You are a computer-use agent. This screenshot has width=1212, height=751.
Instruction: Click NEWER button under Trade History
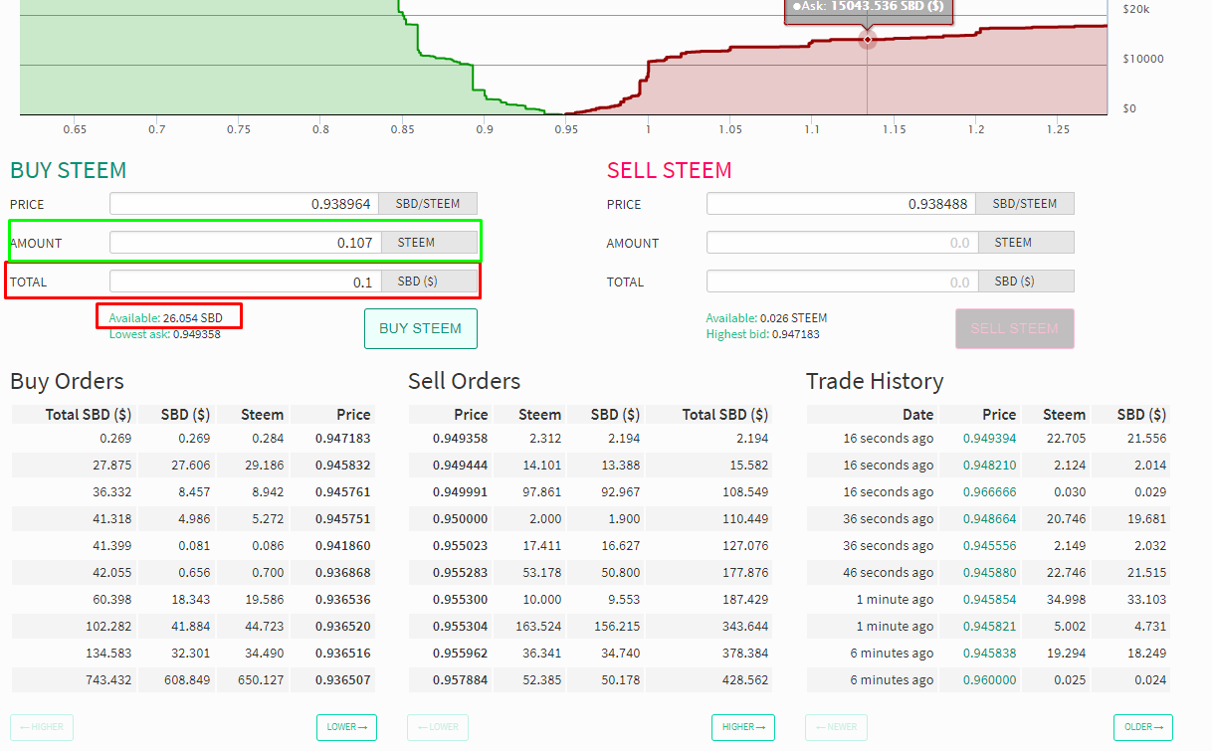836,727
